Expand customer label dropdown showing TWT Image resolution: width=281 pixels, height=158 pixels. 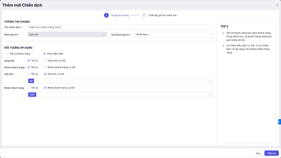[210, 95]
